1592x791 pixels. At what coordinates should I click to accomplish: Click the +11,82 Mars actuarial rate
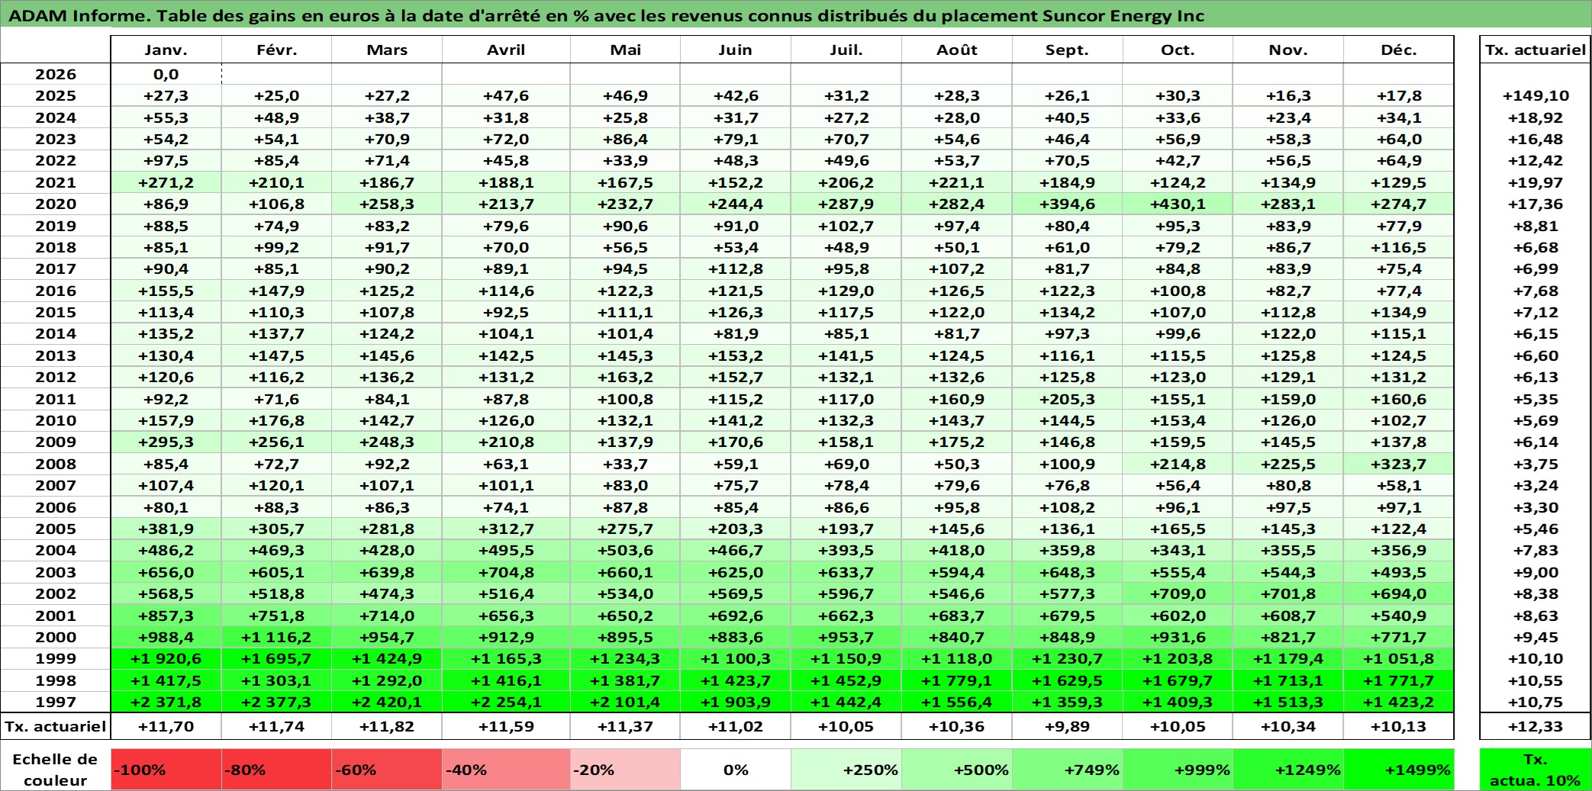point(387,726)
